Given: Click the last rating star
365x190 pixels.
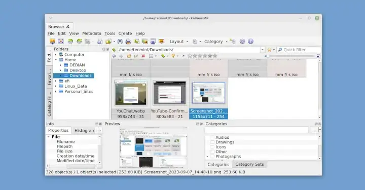Looking at the screenshot, I should click(215, 56).
